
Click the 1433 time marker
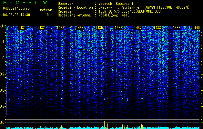tap(60, 28)
